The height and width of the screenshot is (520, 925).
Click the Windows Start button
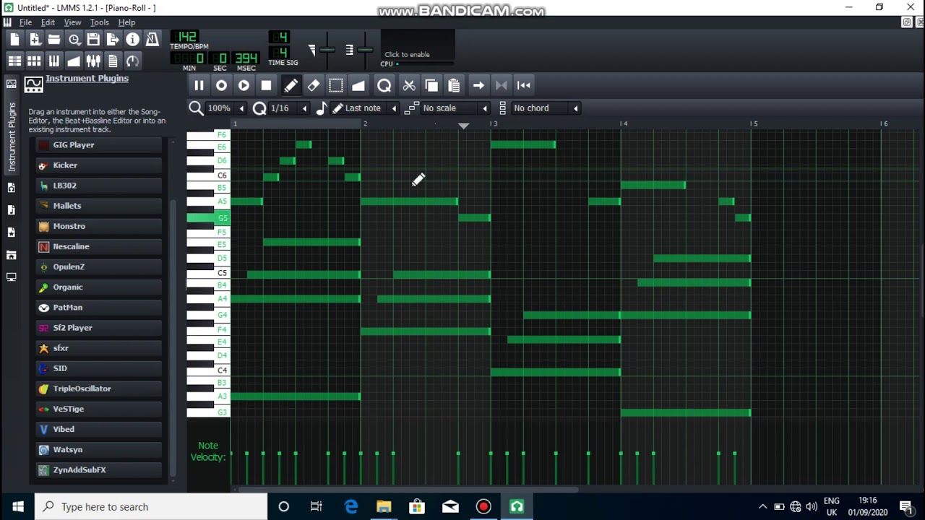[x=17, y=507]
